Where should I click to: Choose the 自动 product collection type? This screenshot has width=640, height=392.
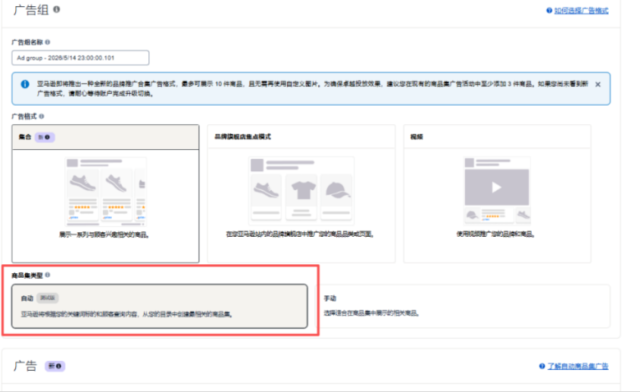point(160,306)
